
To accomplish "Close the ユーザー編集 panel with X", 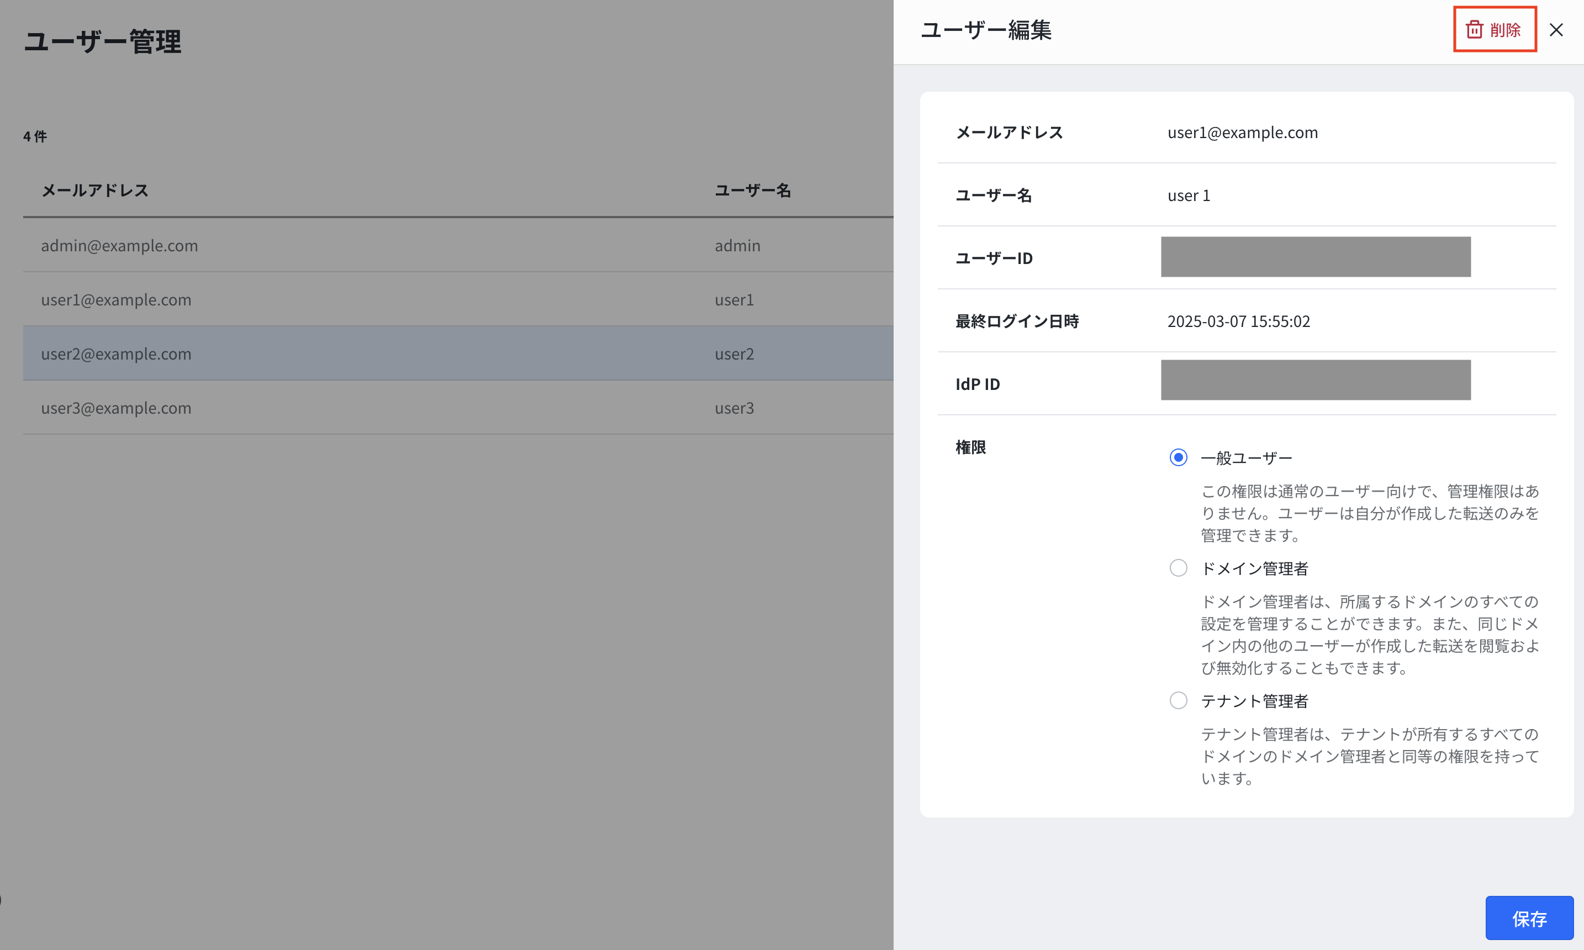I will [1556, 30].
